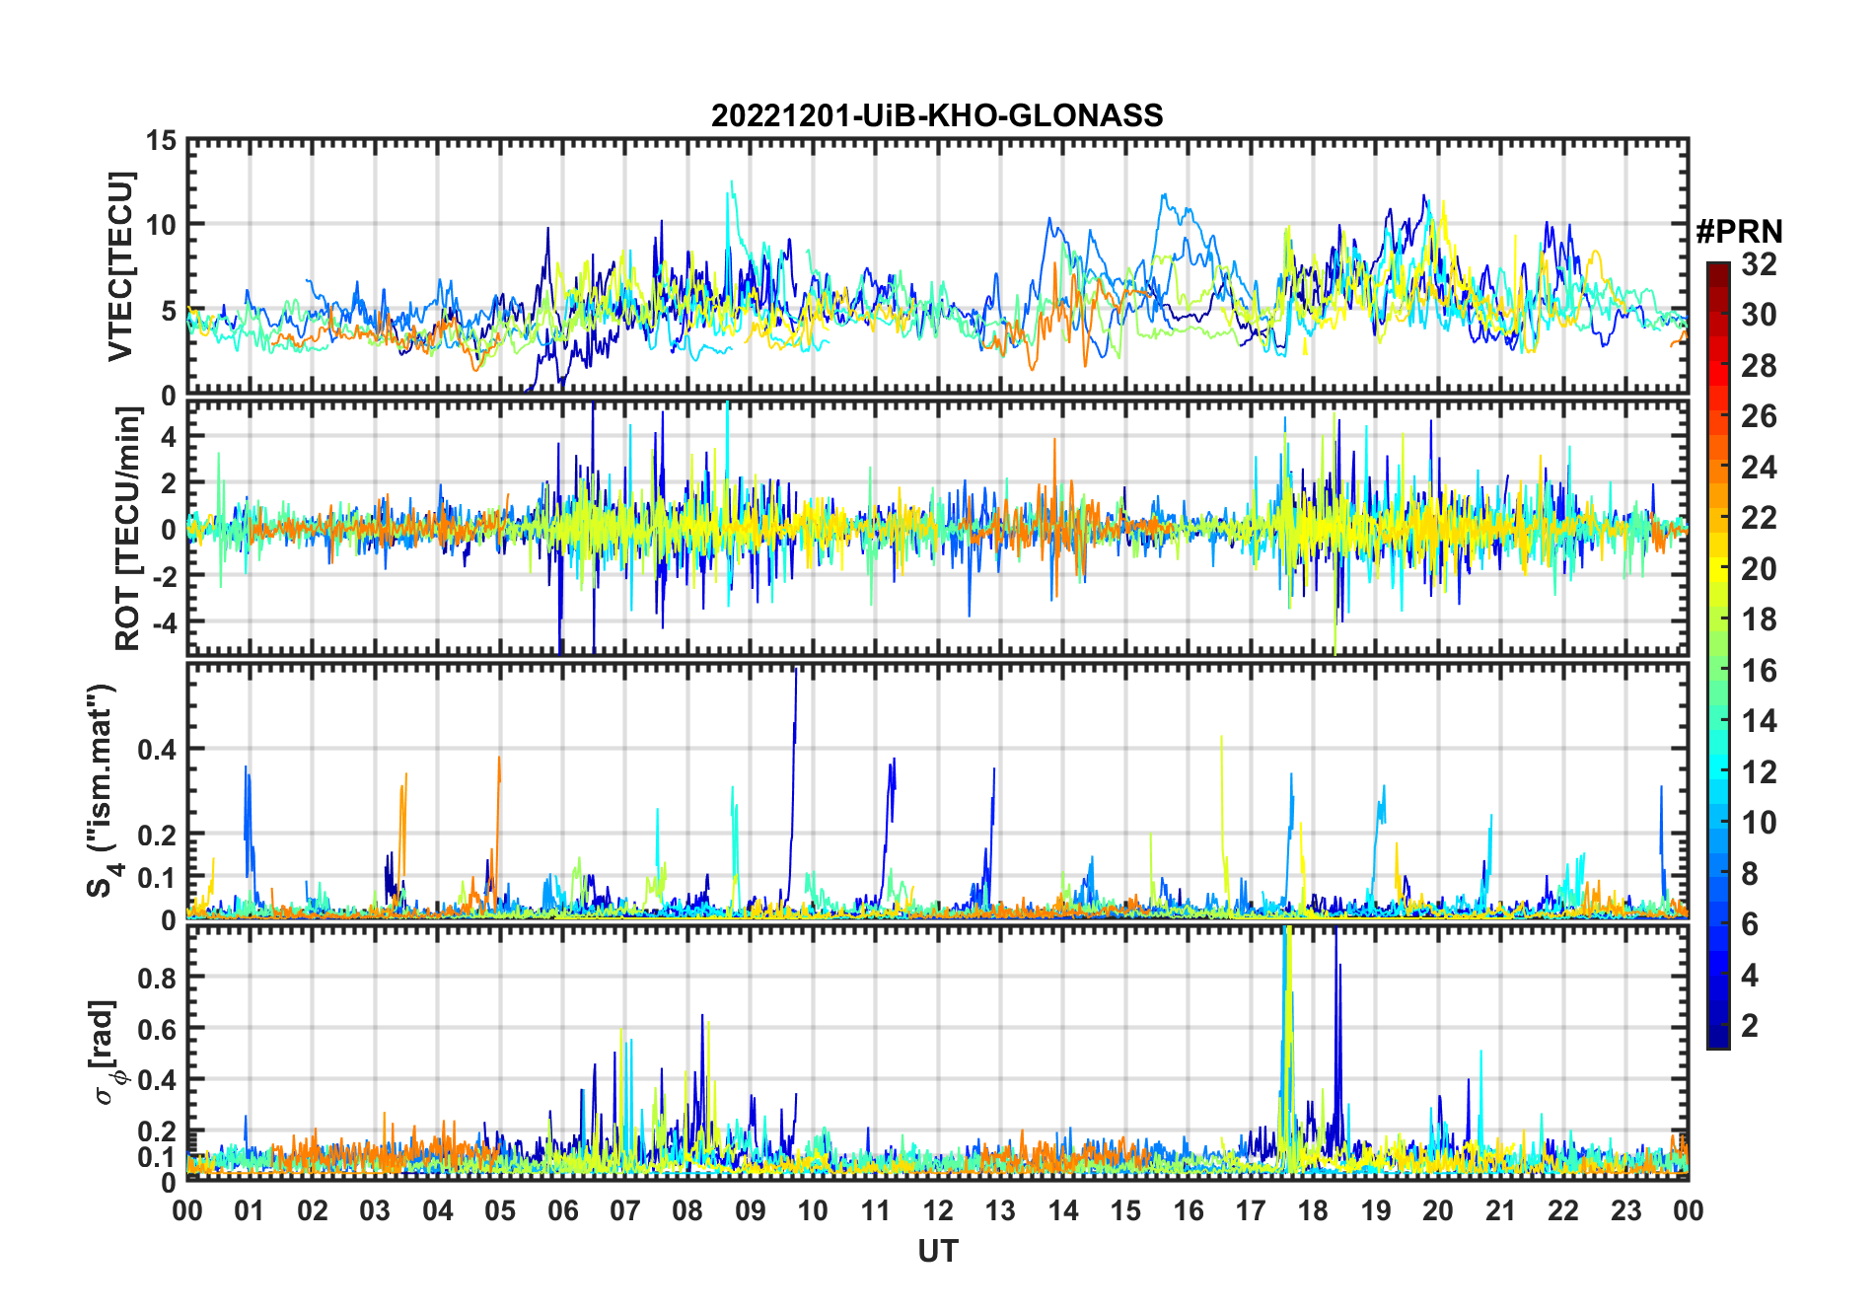Pick colorbar tick label 2
This screenshot has height=1312, width=1876.
1750,1026
